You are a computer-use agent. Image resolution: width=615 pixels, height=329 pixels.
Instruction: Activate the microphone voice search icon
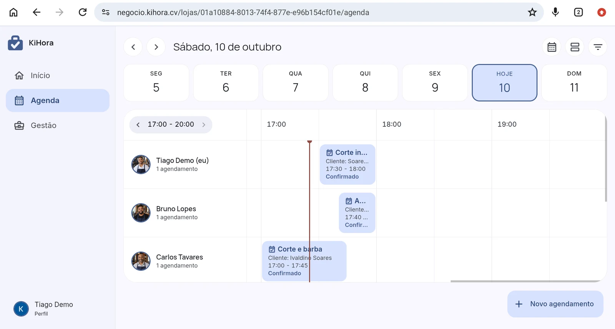[x=555, y=12]
